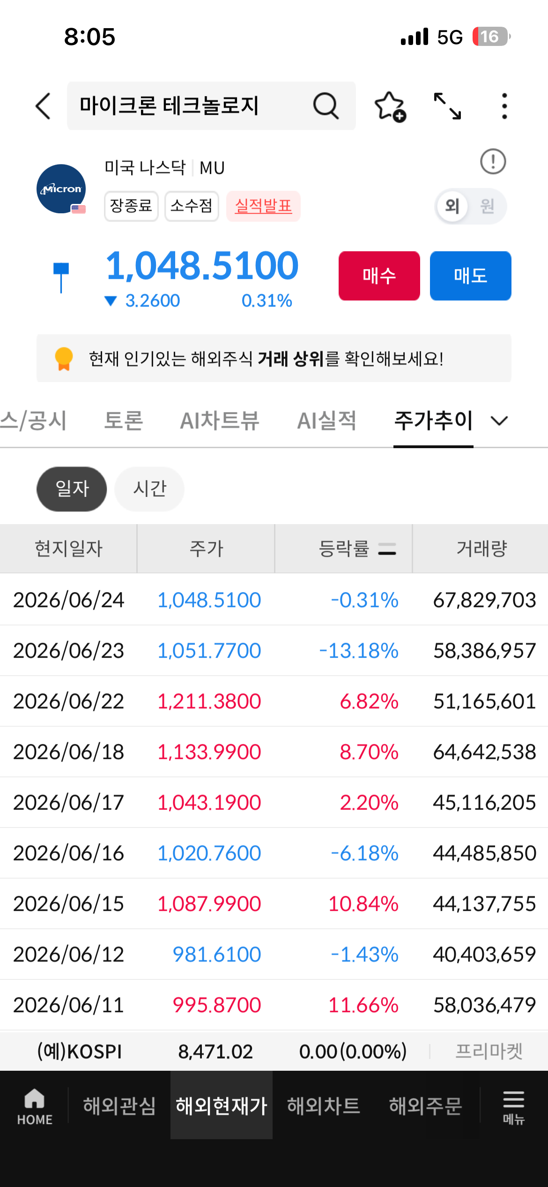Tap the 거래량 column header
Viewport: 548px width, 1187px height.
[x=481, y=548]
